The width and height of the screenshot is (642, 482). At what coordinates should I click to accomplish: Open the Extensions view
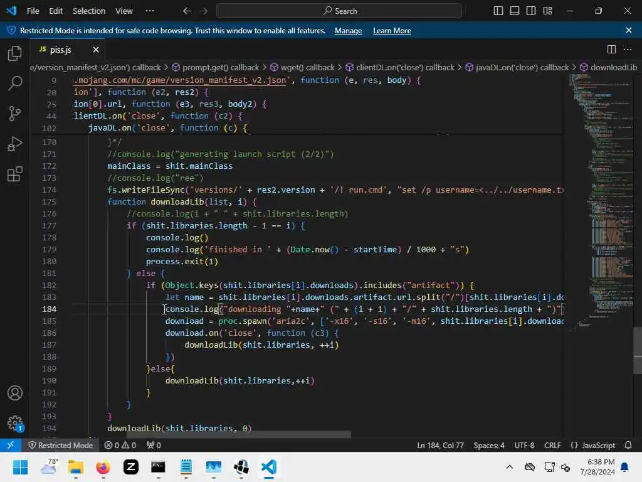tap(15, 174)
